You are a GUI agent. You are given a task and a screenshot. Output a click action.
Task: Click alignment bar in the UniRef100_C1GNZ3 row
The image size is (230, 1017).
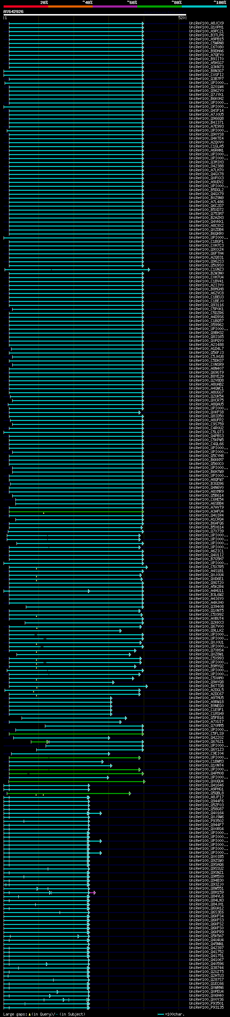point(77,269)
